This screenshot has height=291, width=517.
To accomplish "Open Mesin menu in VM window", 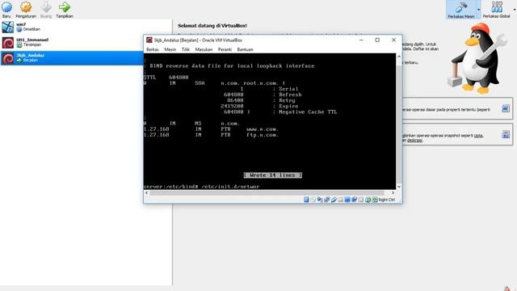I will click(170, 49).
